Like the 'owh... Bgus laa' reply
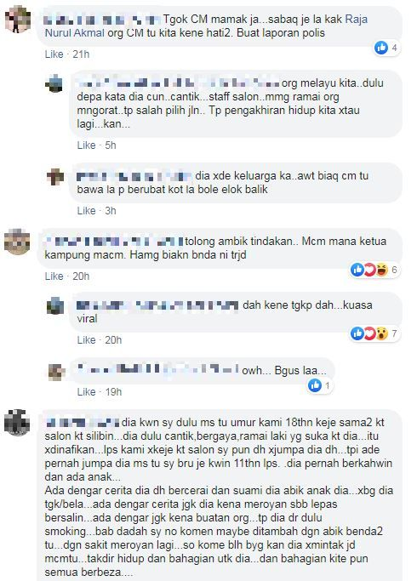 (86, 392)
